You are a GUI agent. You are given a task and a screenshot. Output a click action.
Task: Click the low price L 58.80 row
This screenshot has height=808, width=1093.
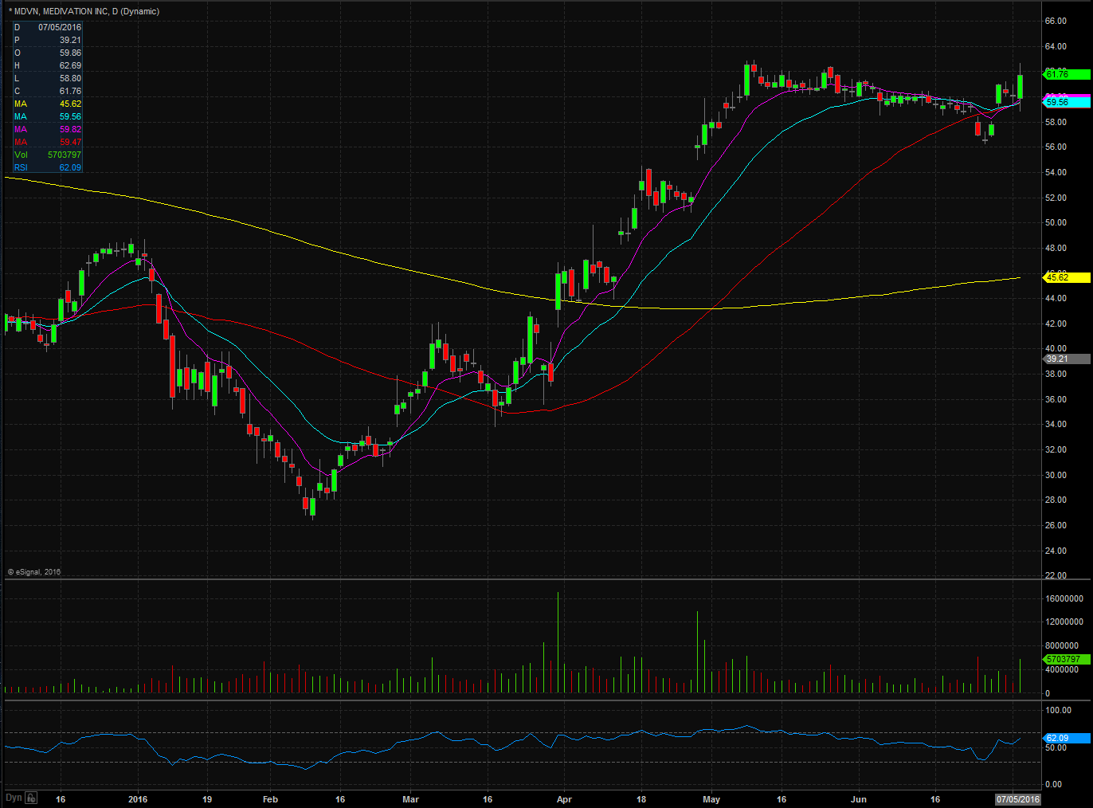(48, 78)
